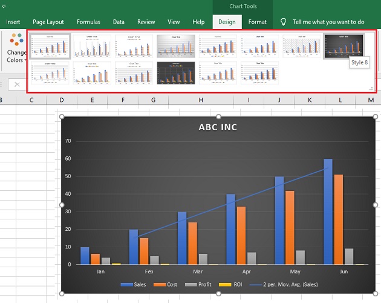The image size is (381, 303).
Task: Select the ABC INC chart title
Action: pyautogui.click(x=218, y=127)
